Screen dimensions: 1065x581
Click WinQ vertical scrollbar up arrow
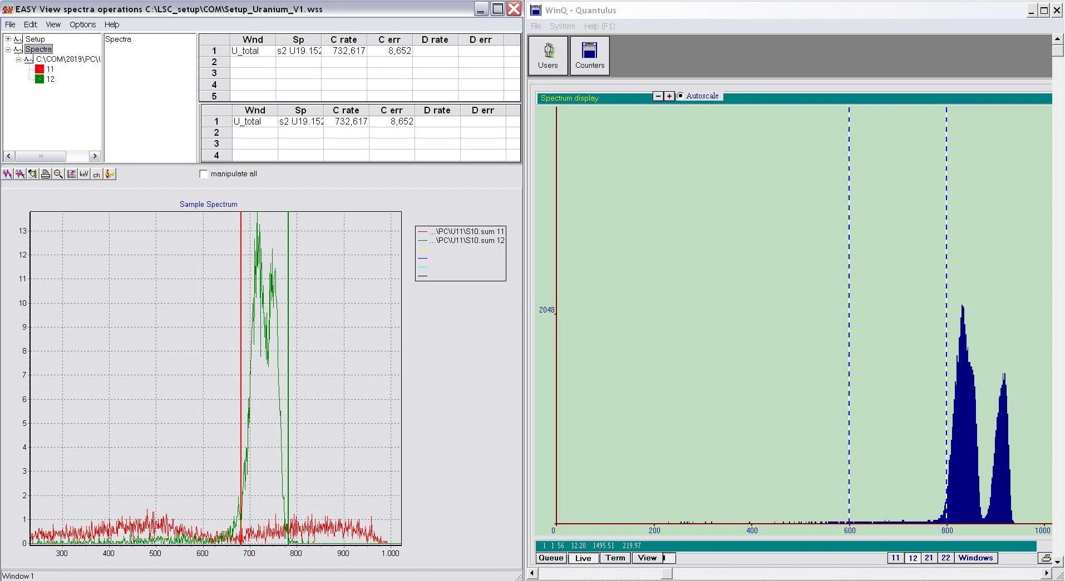coord(1058,39)
